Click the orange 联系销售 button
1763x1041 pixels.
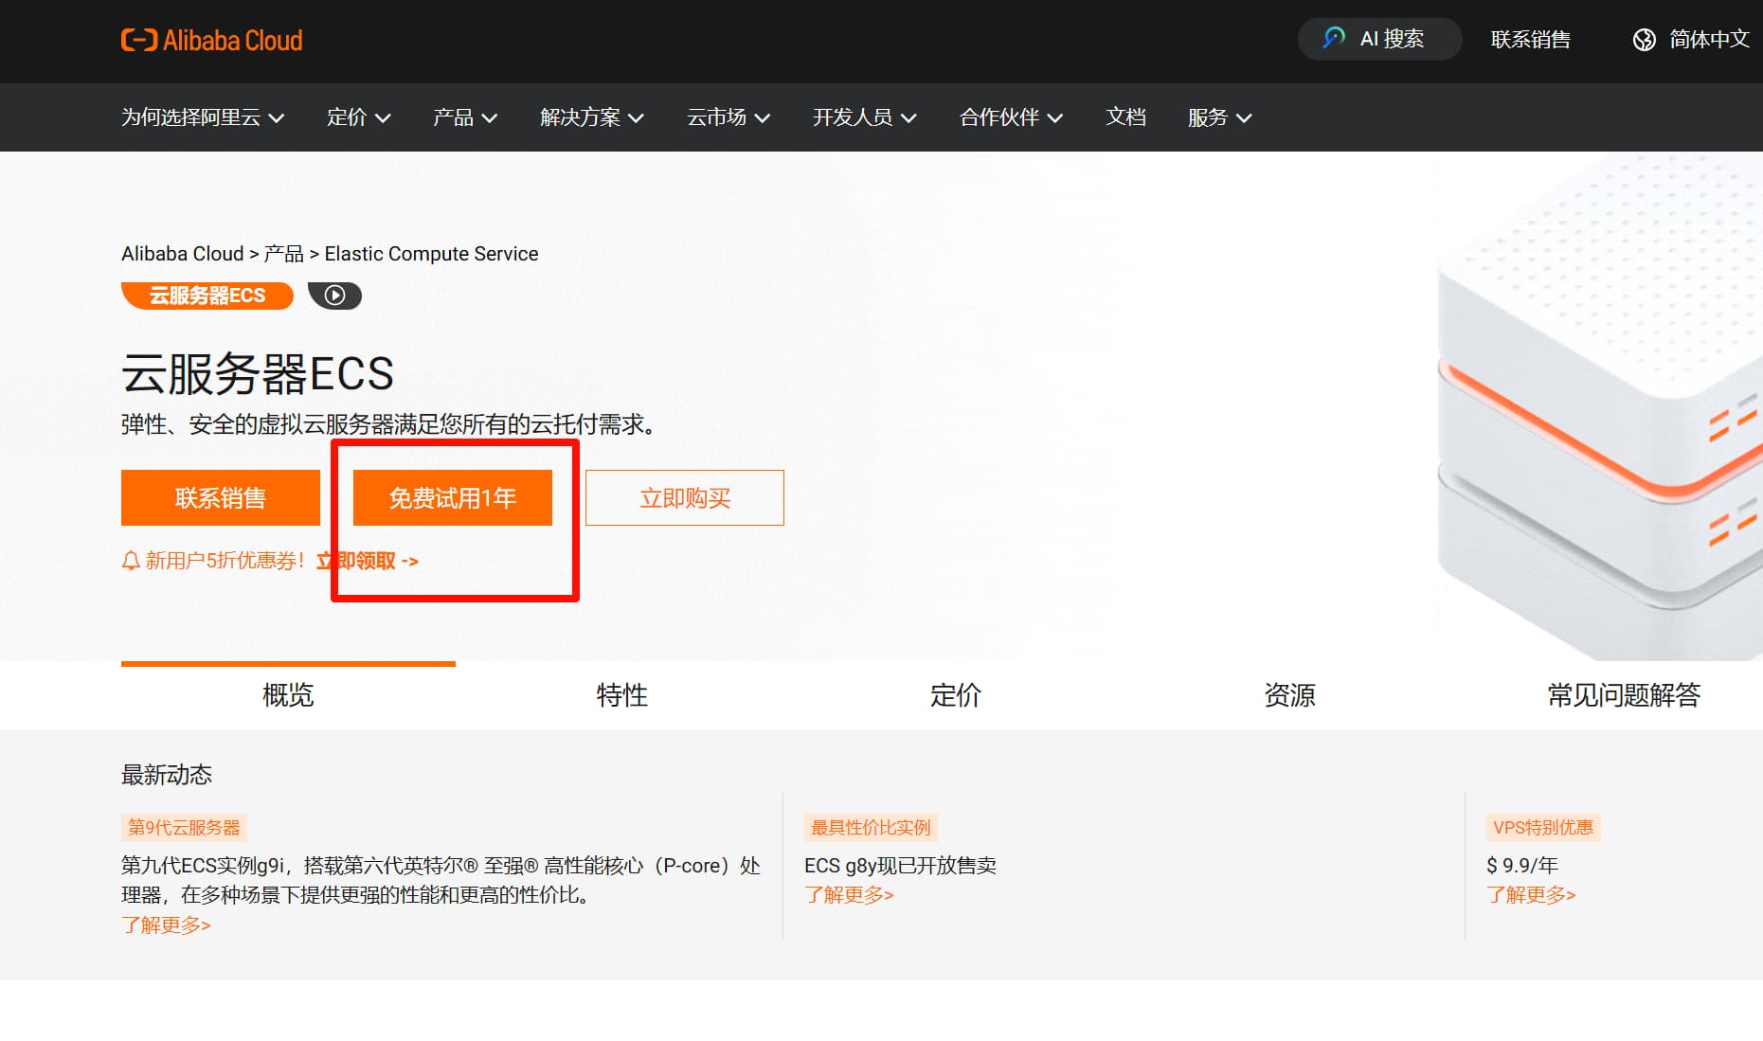[220, 498]
